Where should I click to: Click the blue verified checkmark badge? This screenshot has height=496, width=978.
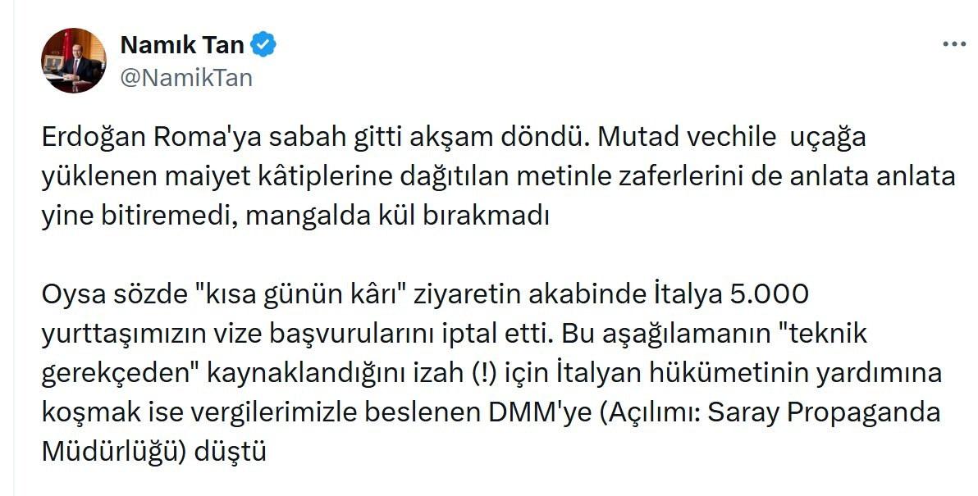263,45
